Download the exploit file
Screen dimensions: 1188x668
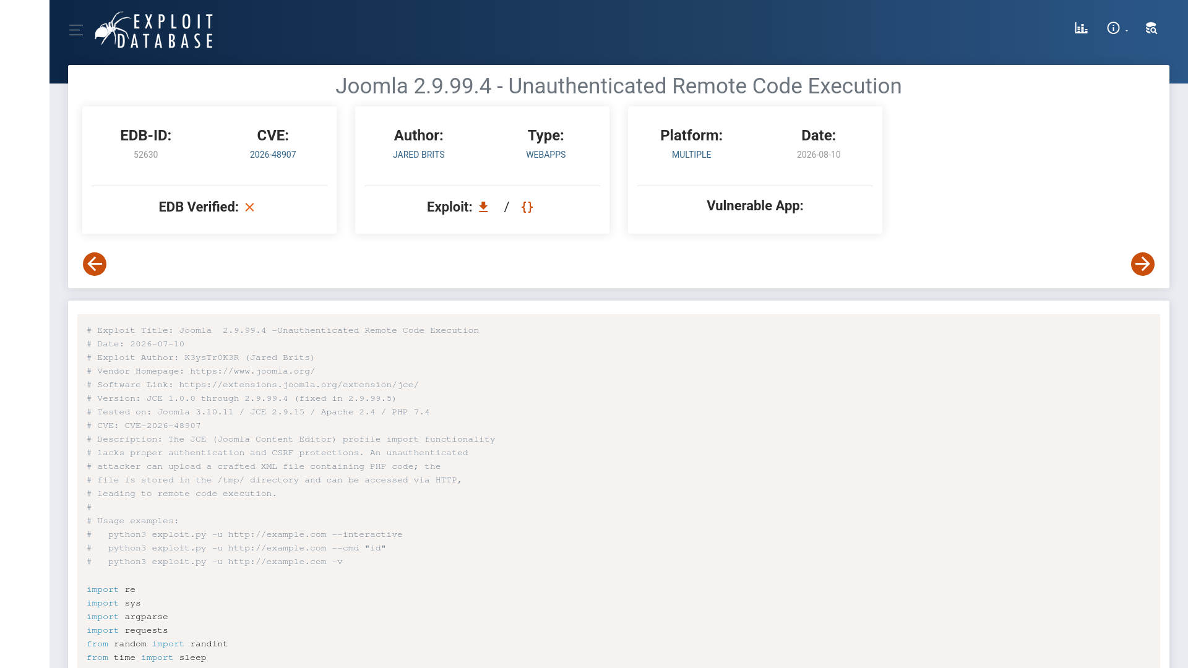click(x=483, y=207)
